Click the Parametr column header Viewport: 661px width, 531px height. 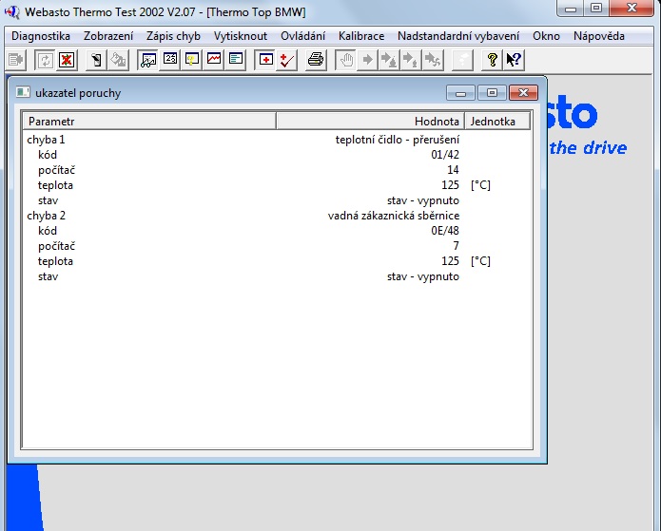coord(149,122)
